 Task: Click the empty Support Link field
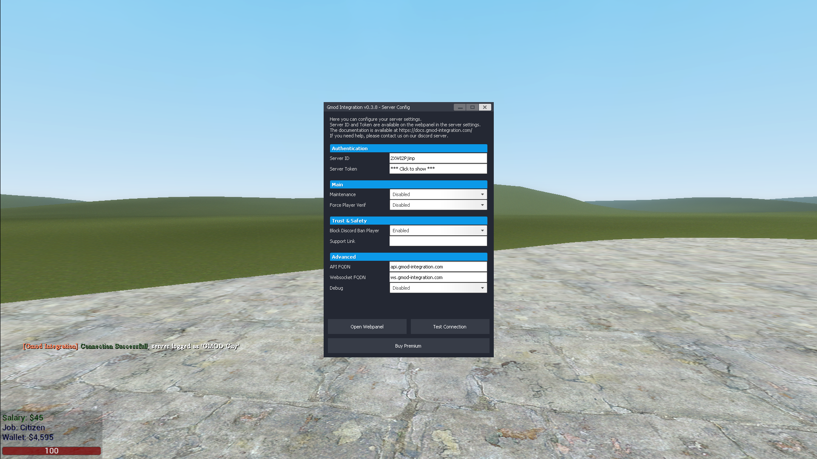438,241
